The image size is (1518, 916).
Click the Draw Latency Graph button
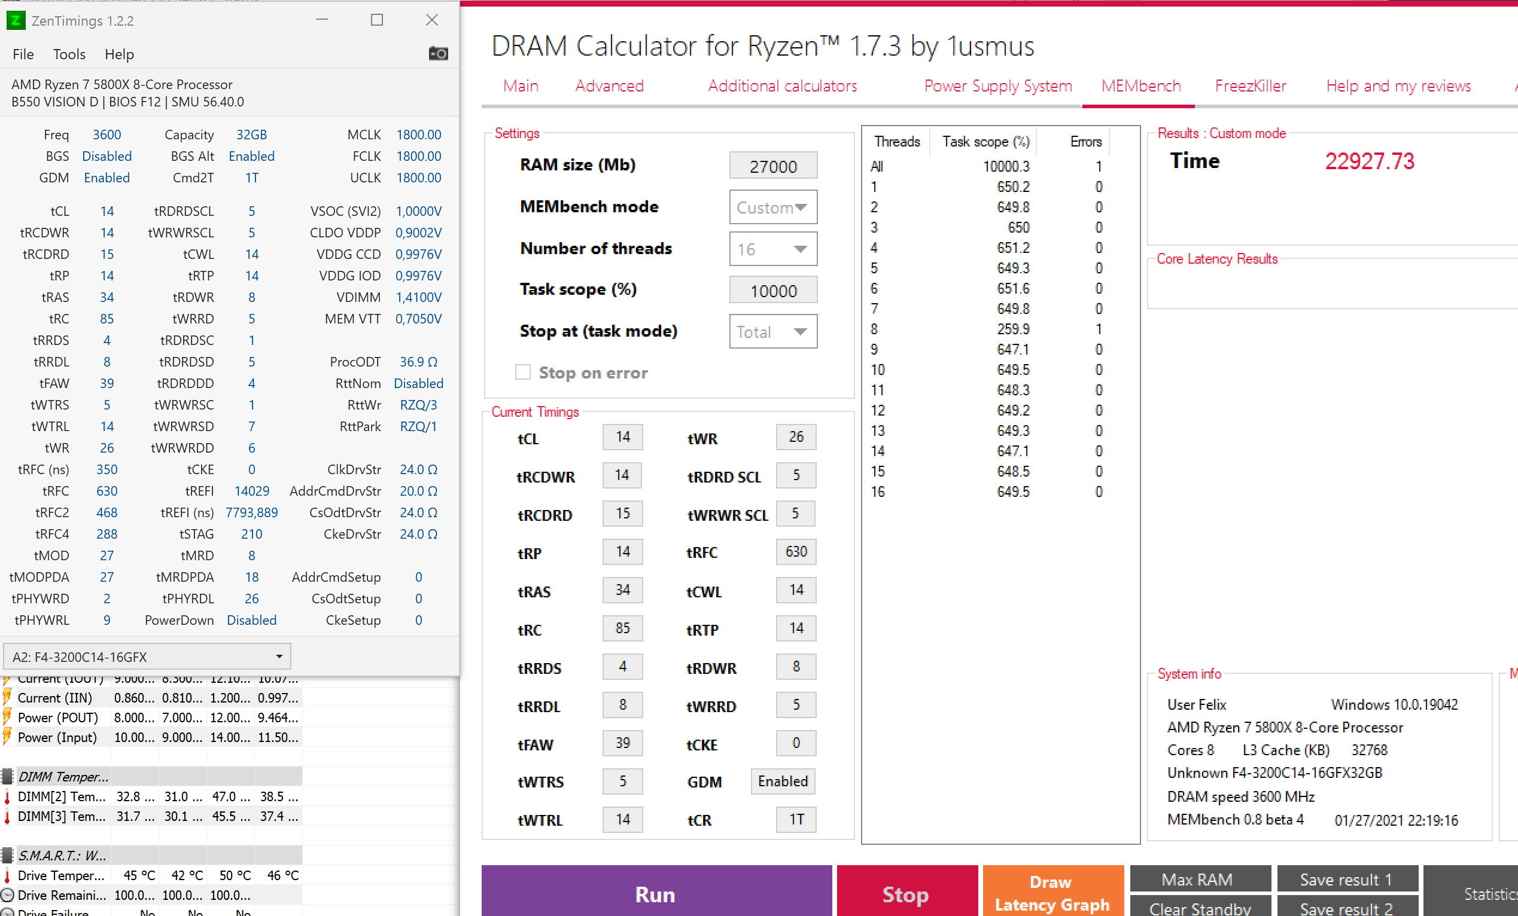point(1052,893)
